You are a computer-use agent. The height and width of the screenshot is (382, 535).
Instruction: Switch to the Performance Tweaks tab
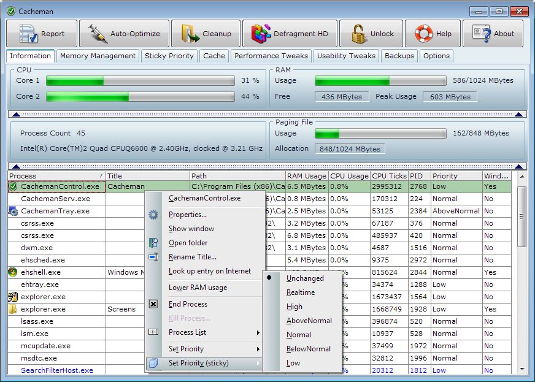coord(271,56)
